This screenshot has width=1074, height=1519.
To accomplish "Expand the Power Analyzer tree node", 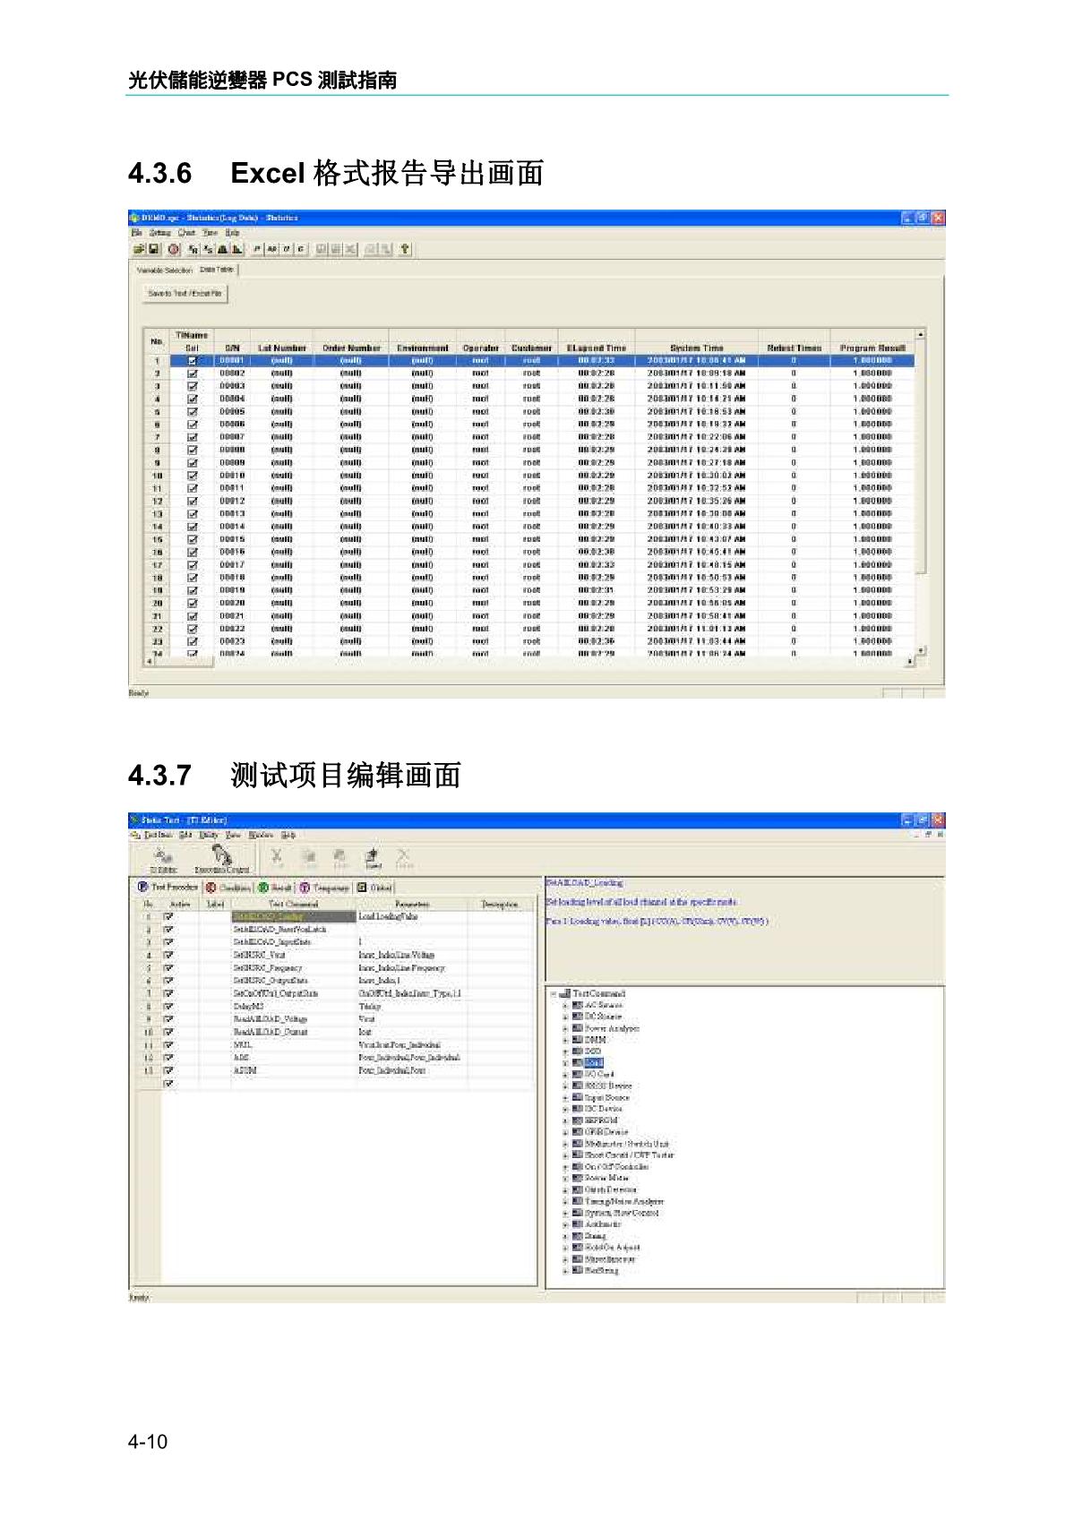I will (x=565, y=1029).
